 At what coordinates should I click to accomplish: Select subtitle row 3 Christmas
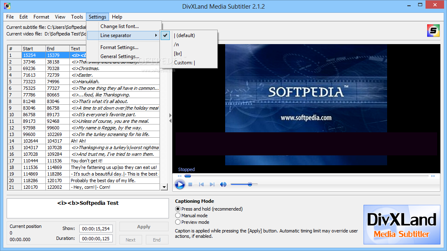click(83, 68)
